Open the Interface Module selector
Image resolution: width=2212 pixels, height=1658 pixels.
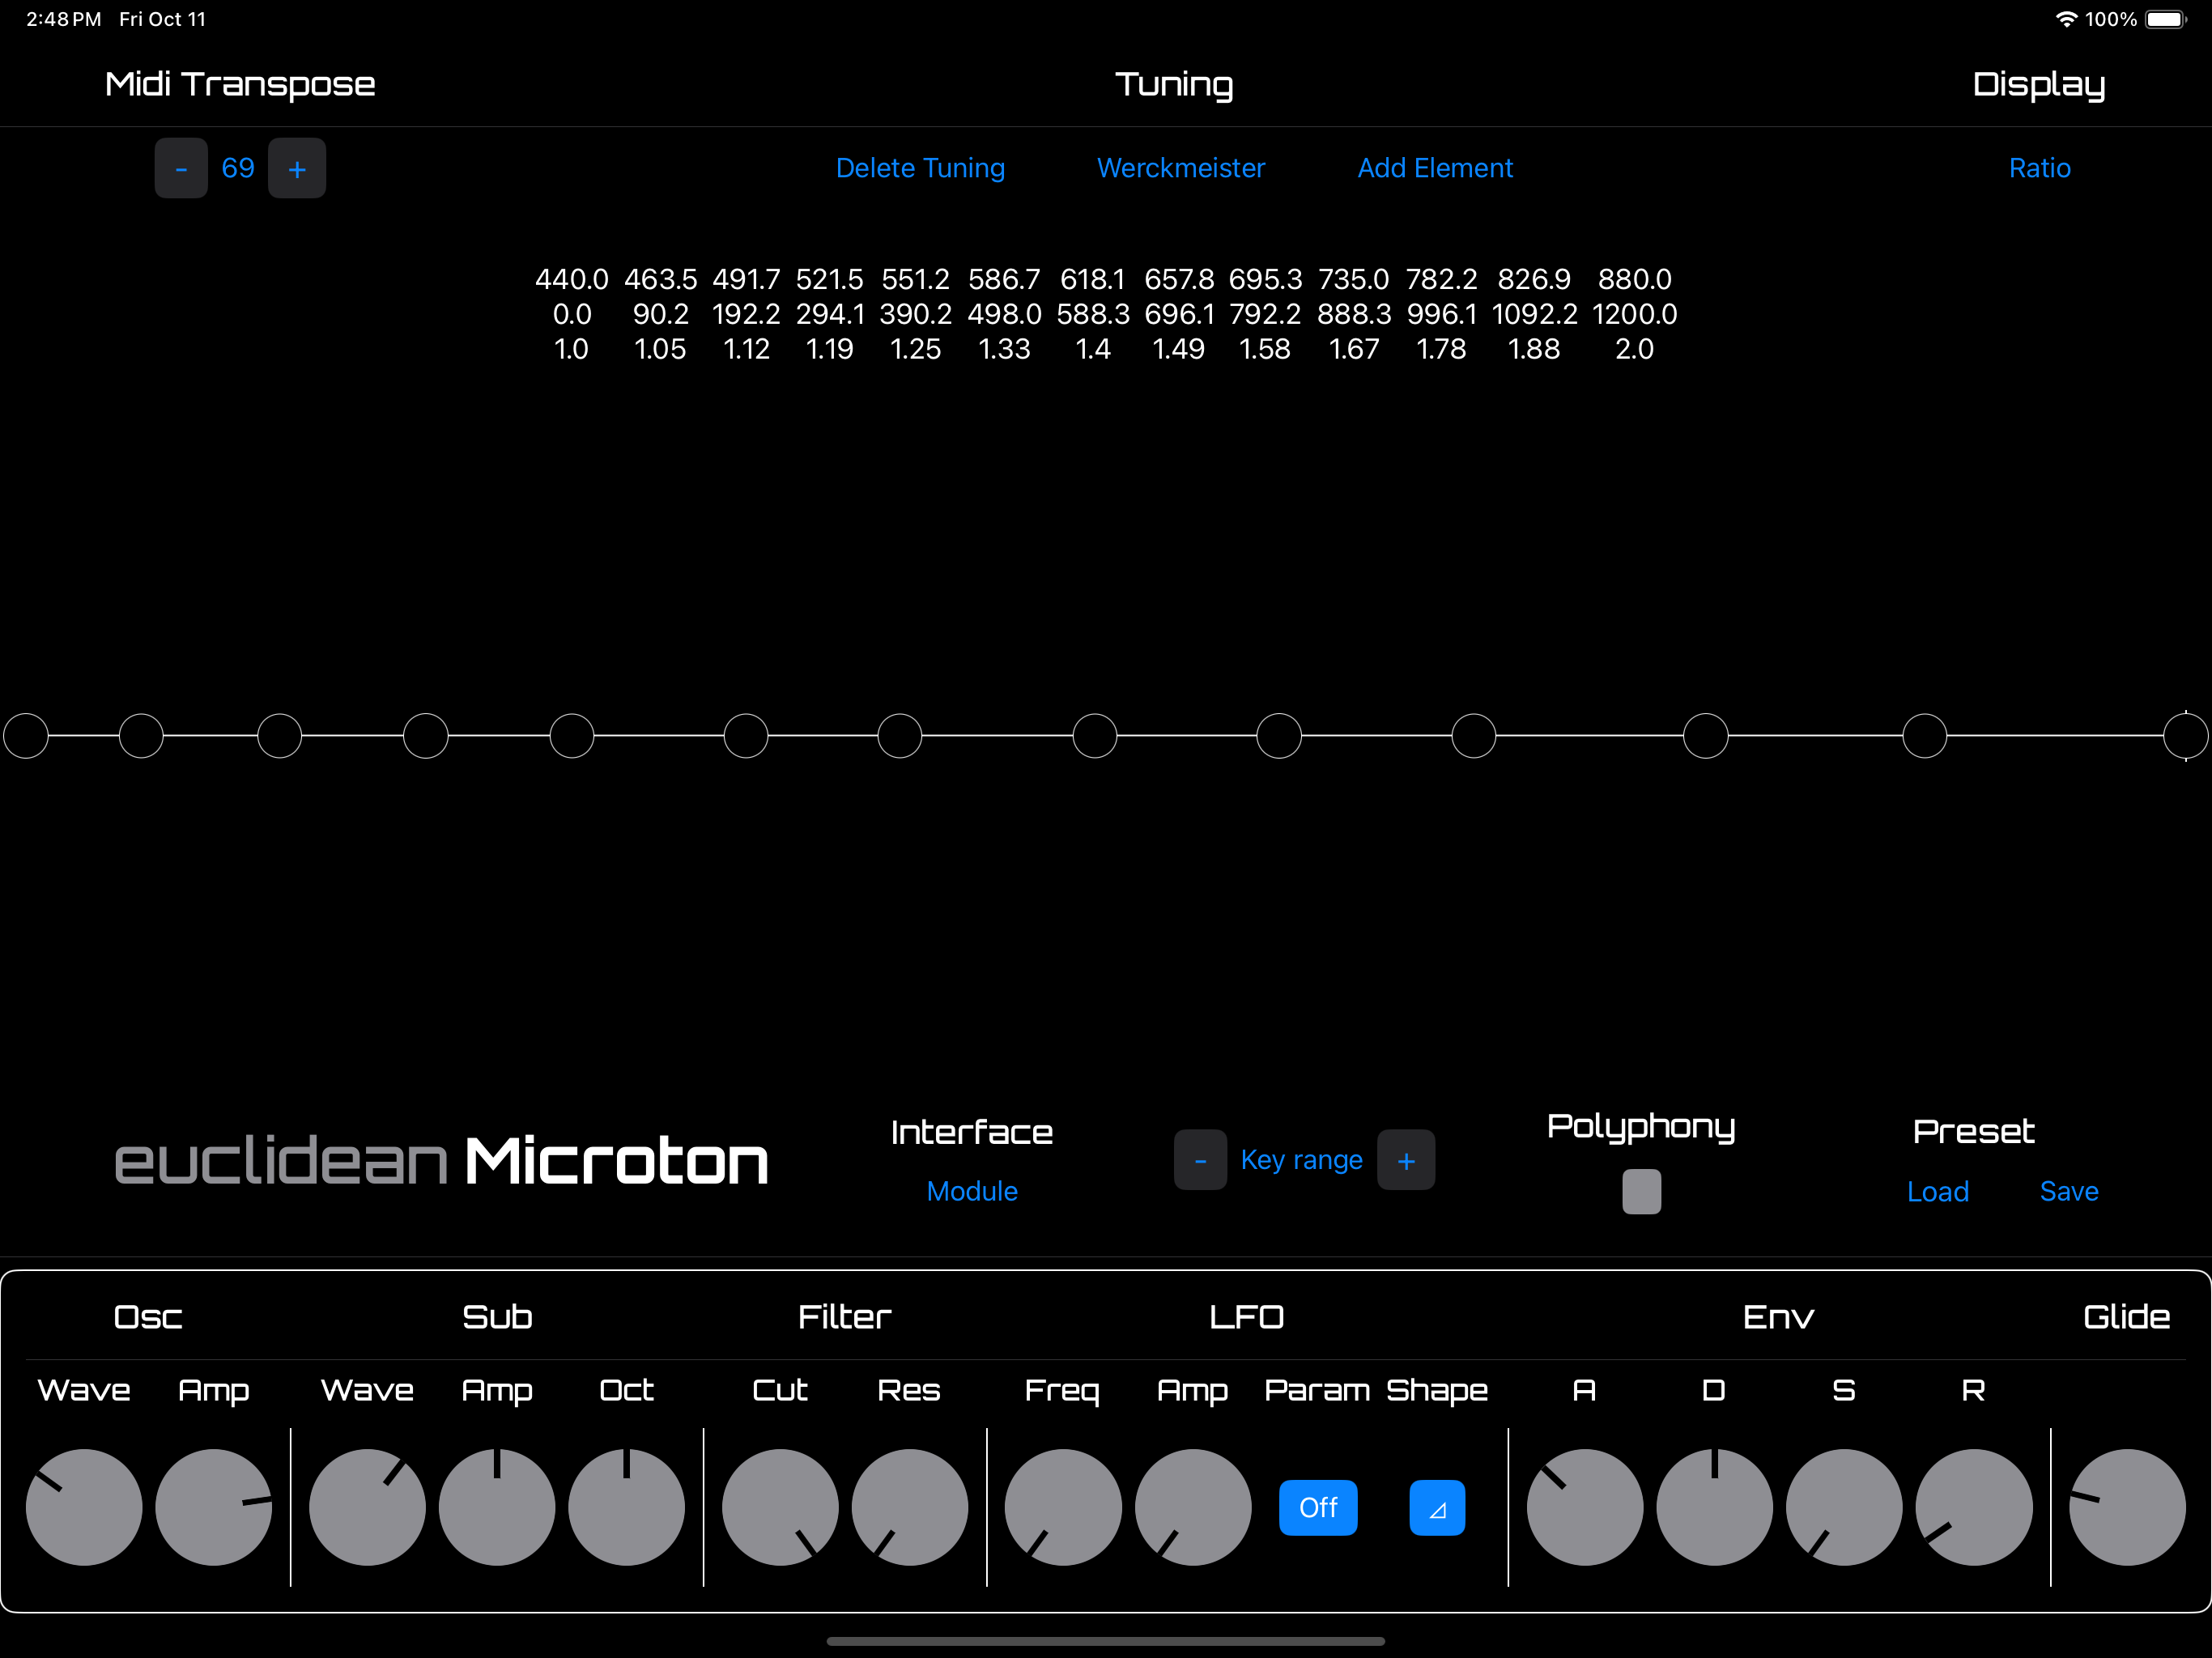[x=972, y=1191]
